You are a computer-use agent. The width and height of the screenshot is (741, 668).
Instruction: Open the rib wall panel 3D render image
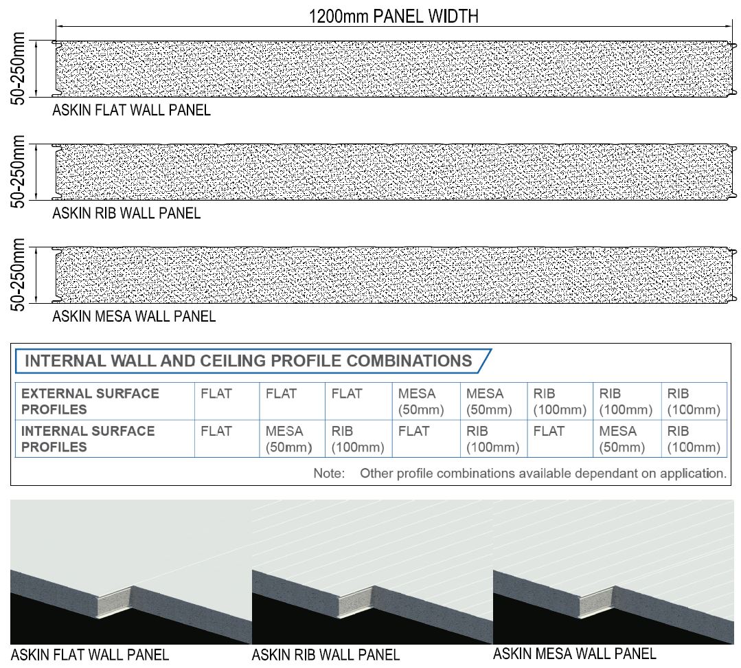pyautogui.click(x=372, y=572)
